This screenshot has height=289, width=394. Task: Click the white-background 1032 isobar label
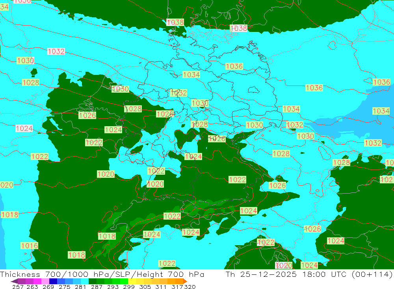click(x=56, y=51)
